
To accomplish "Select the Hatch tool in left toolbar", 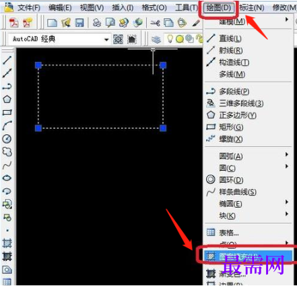I will point(7,243).
